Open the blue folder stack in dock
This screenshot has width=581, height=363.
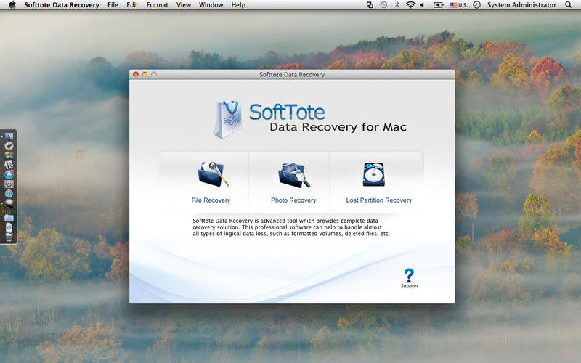(9, 218)
